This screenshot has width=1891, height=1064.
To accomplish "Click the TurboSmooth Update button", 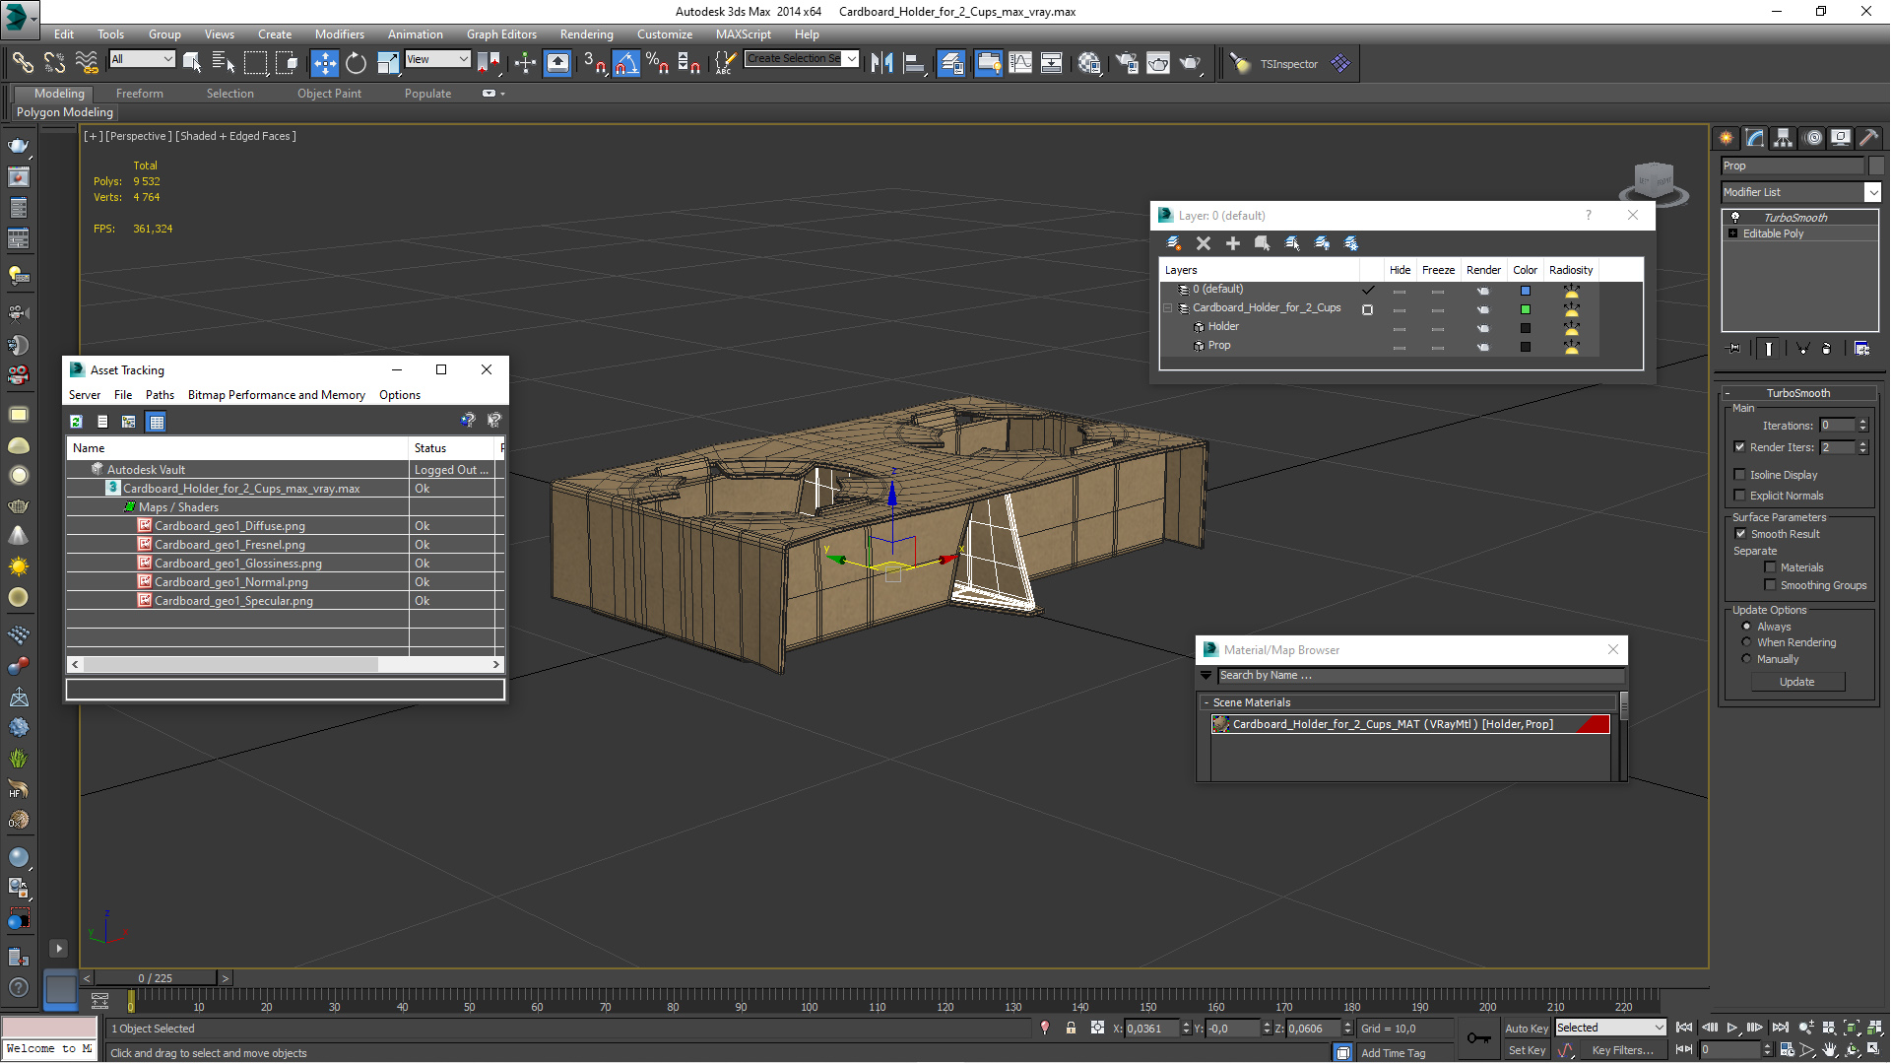I will coord(1797,682).
